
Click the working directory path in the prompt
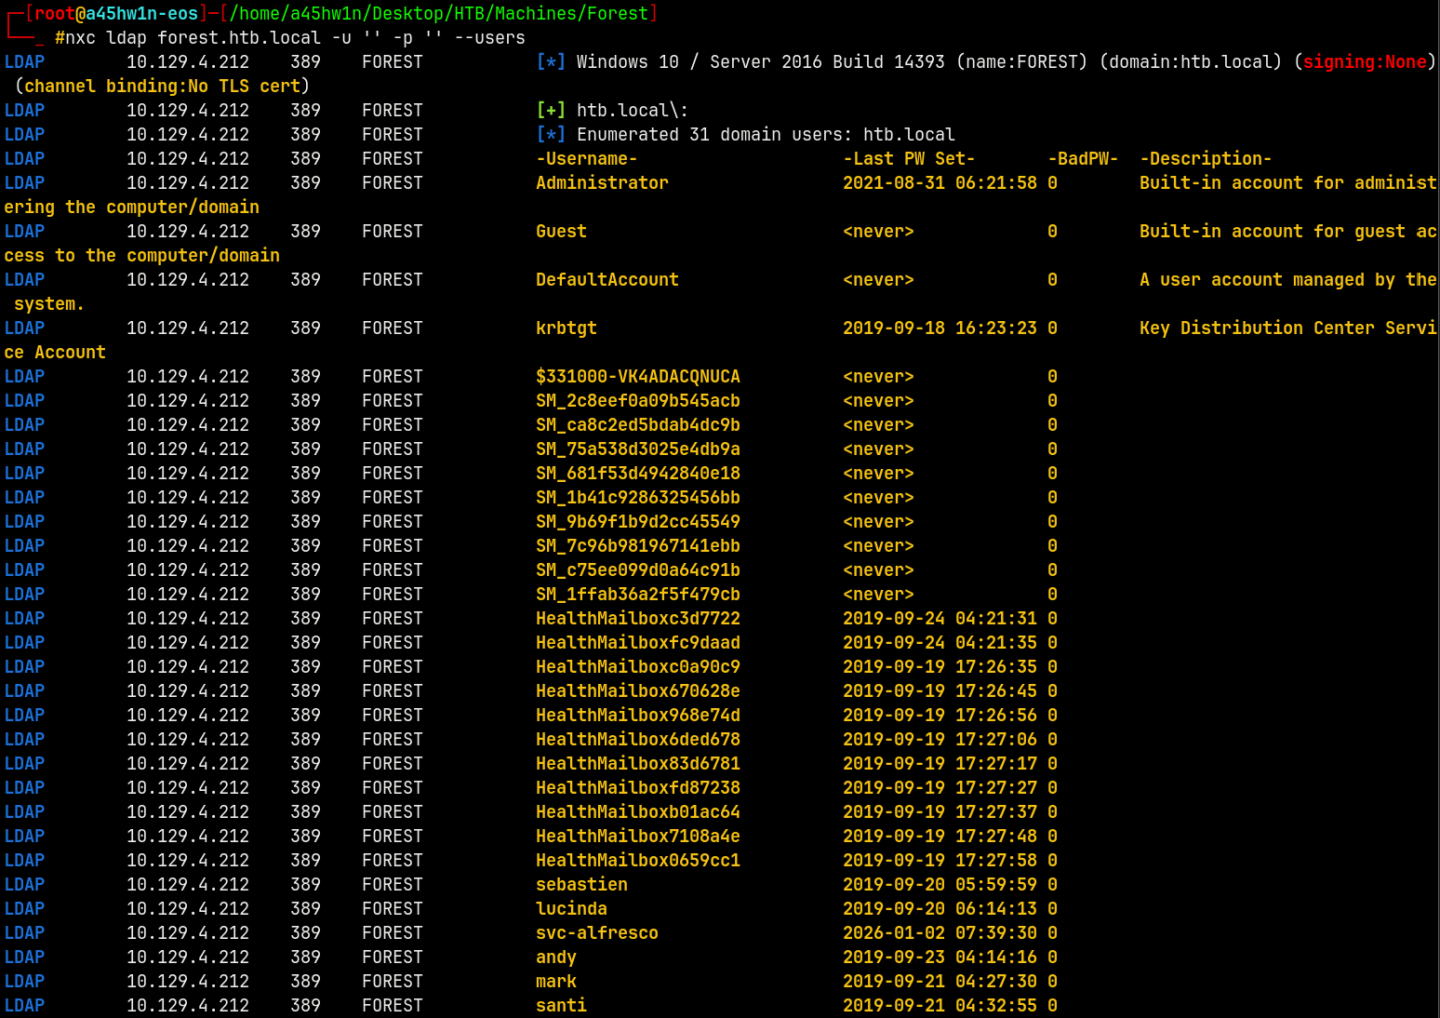point(438,13)
